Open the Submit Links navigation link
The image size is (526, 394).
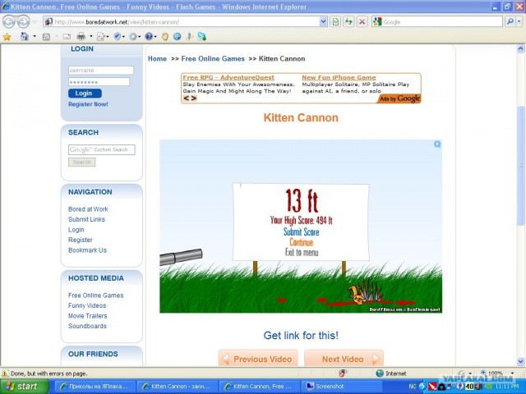(x=86, y=219)
